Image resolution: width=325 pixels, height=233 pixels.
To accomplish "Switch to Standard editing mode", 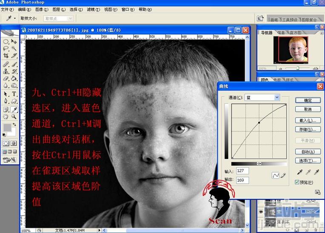I will 6,143.
